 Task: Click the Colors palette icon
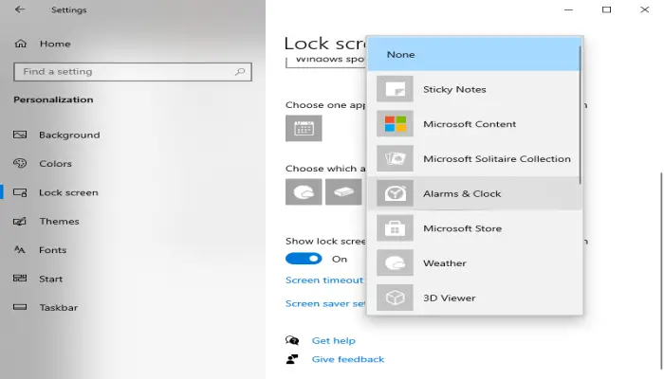pos(20,163)
